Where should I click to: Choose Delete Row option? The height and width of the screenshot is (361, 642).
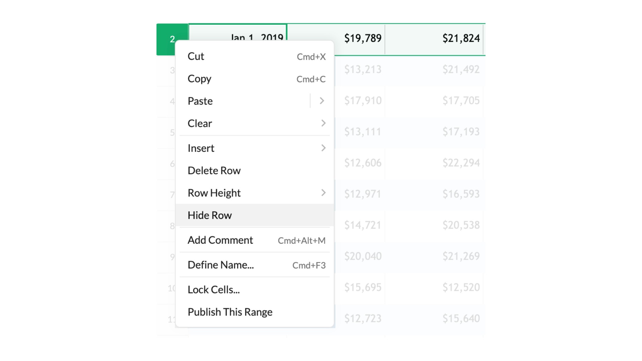[214, 170]
